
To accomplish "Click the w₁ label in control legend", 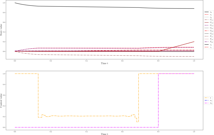I will [211, 100].
